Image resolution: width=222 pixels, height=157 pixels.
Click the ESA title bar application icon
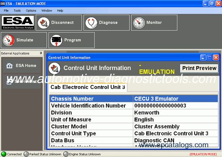coord(2,4)
